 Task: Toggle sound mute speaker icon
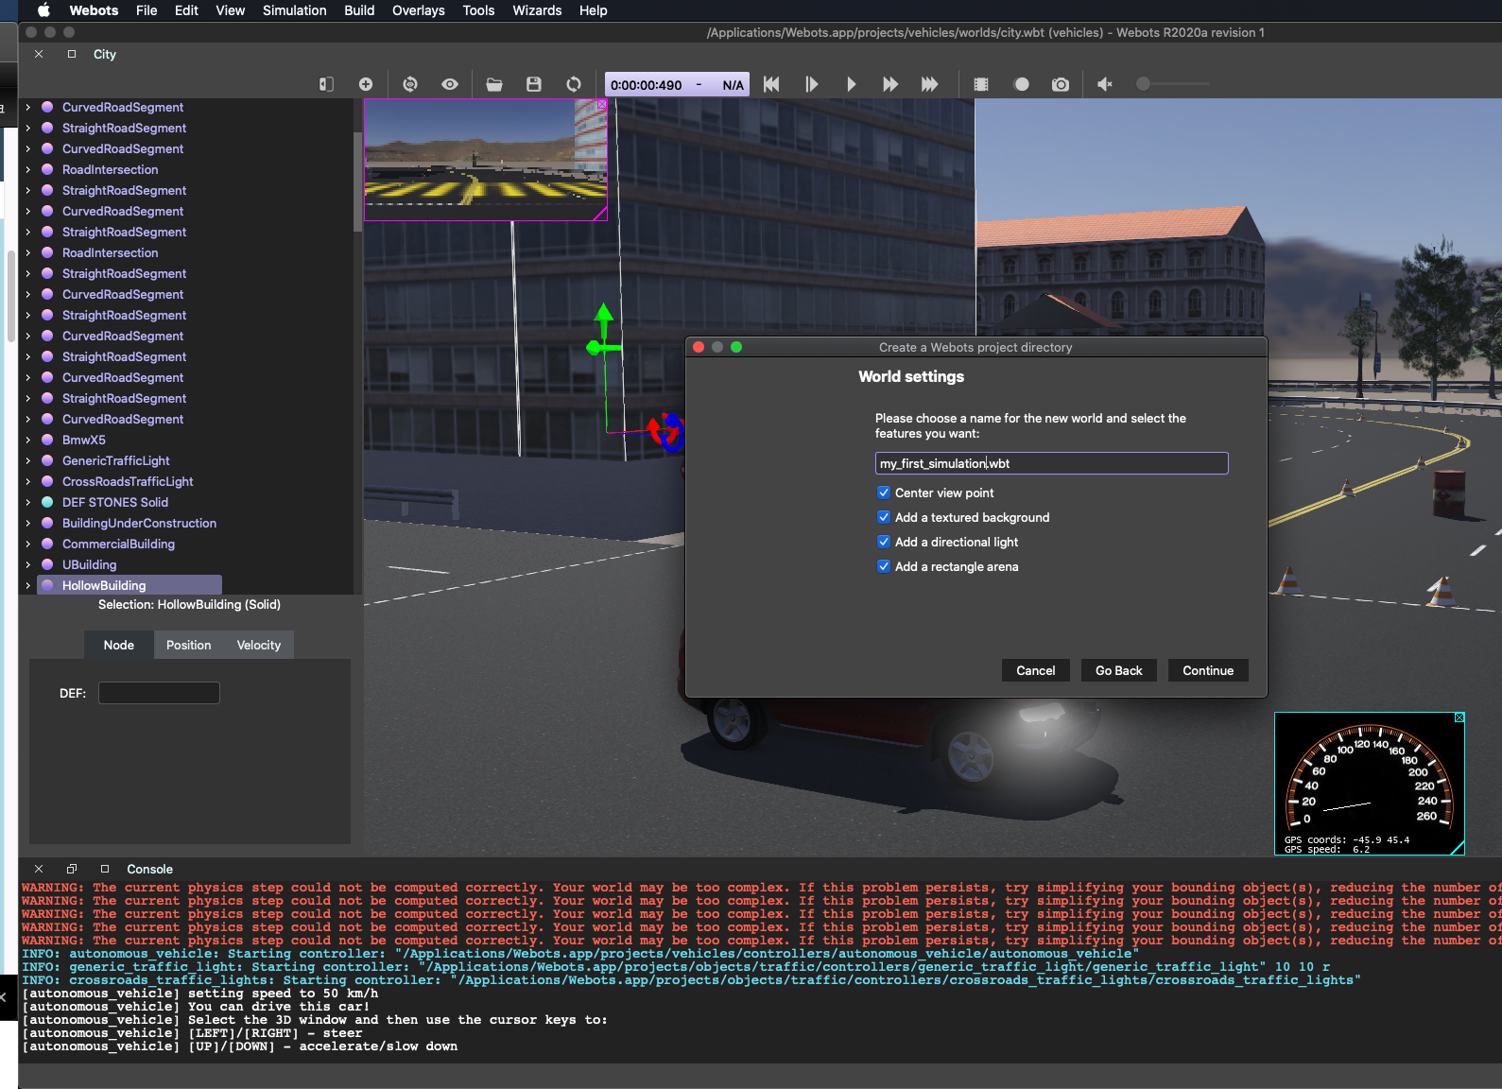click(1104, 84)
